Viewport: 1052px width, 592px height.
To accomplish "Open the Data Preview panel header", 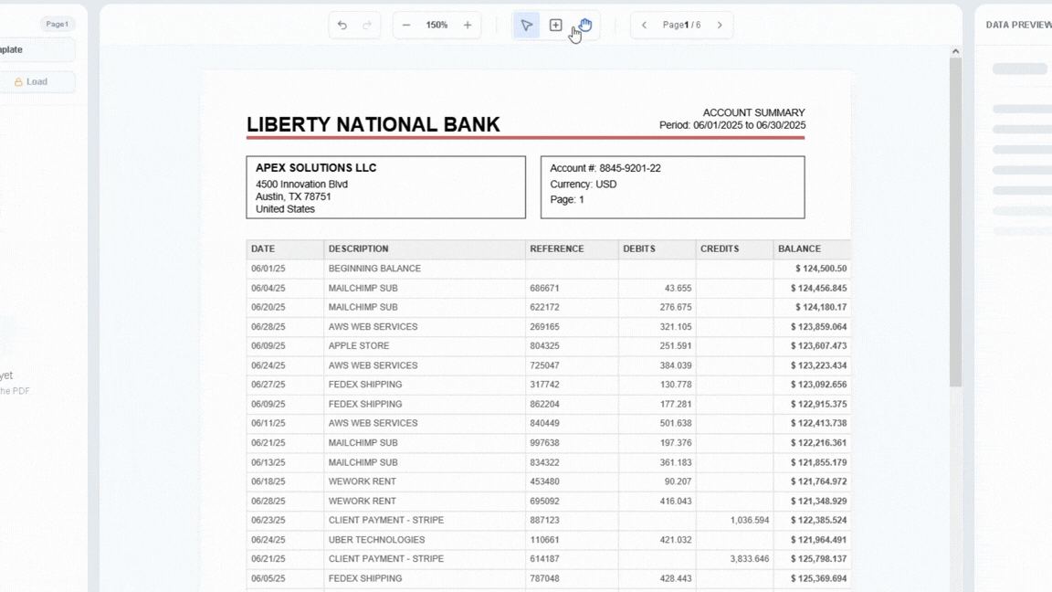I will [x=1017, y=26].
